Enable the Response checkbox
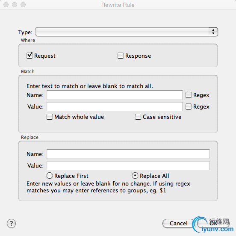Viewport: 236px width, 236px height. 121,56
